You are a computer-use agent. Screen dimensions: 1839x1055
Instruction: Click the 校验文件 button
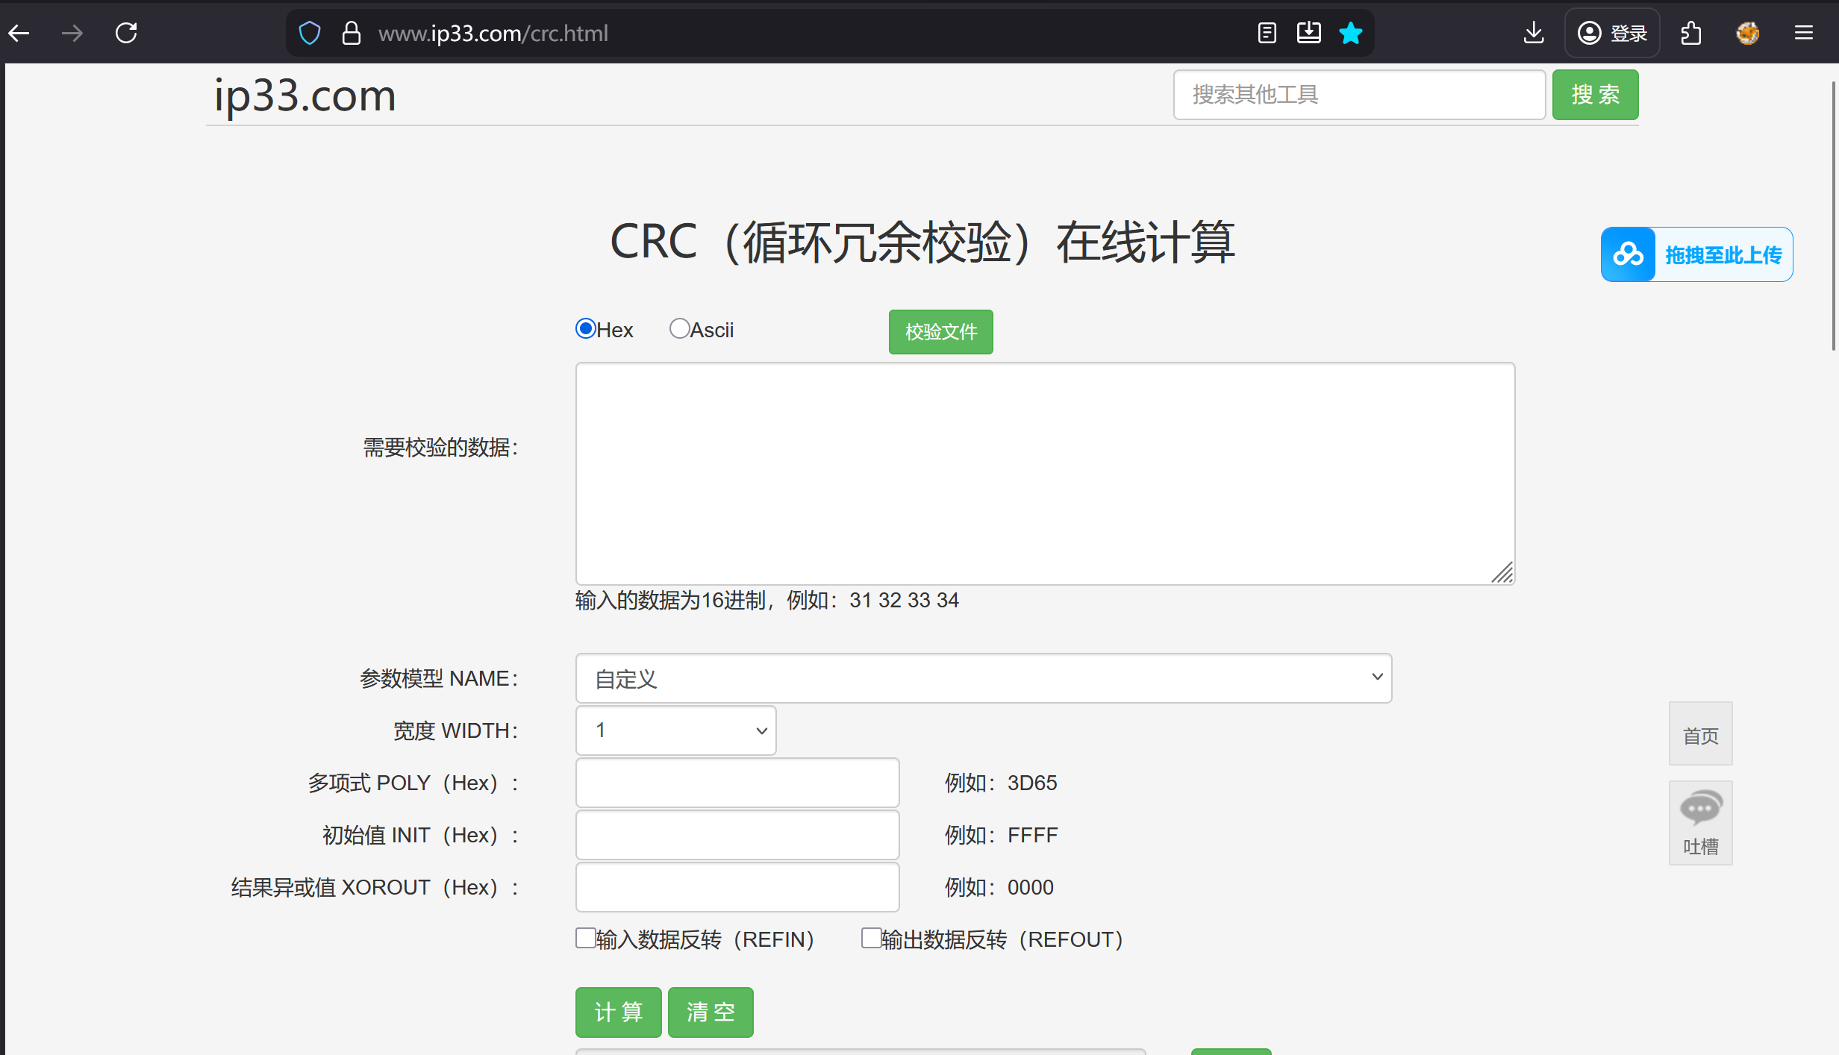[940, 331]
